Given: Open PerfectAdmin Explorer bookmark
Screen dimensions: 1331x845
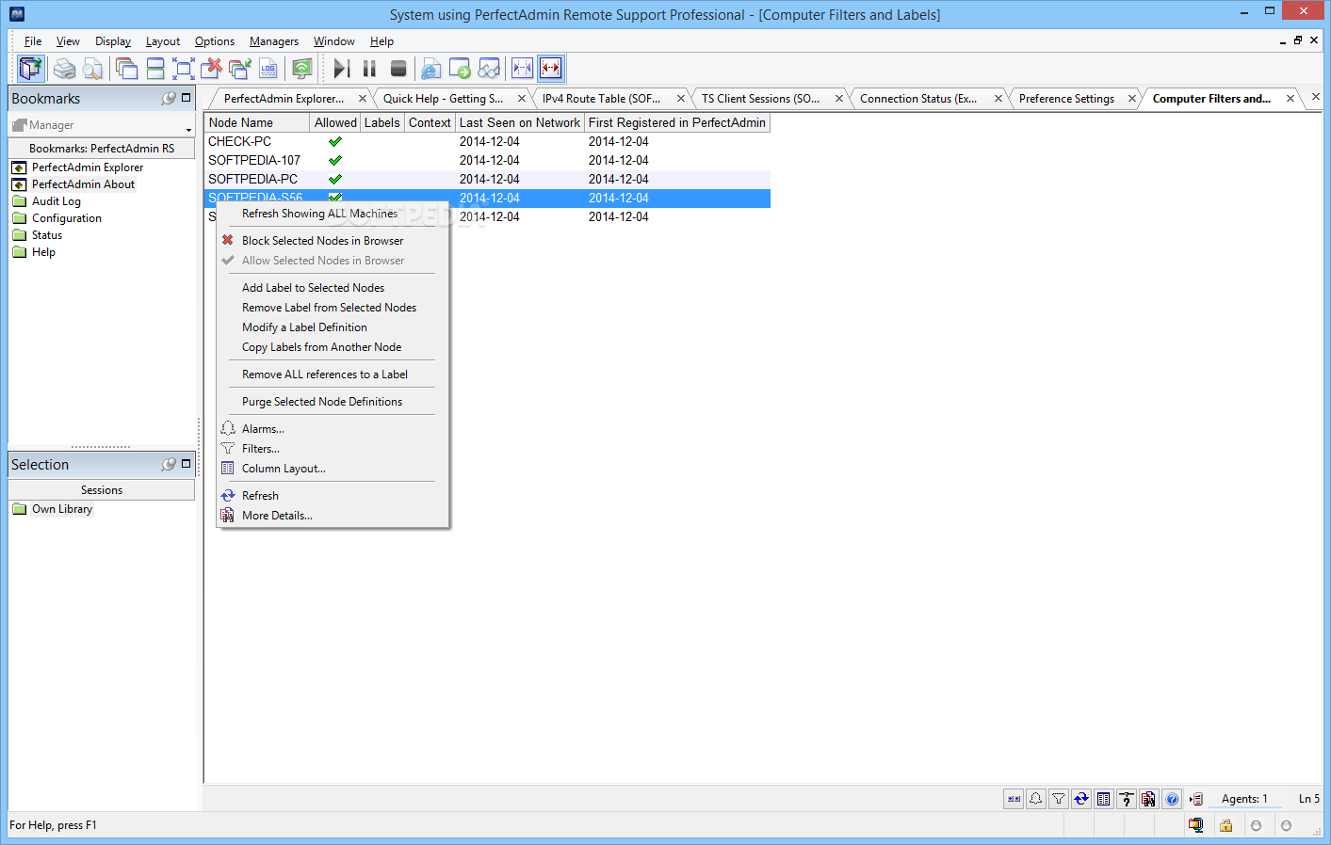Looking at the screenshot, I should click(x=88, y=167).
